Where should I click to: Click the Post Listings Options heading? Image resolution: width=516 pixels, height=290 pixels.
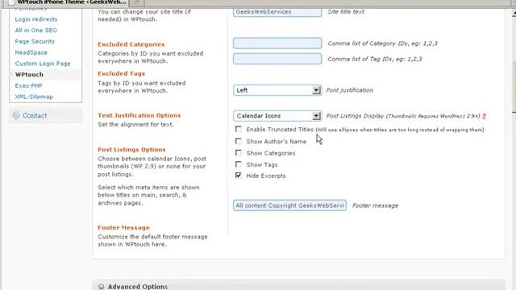point(131,150)
